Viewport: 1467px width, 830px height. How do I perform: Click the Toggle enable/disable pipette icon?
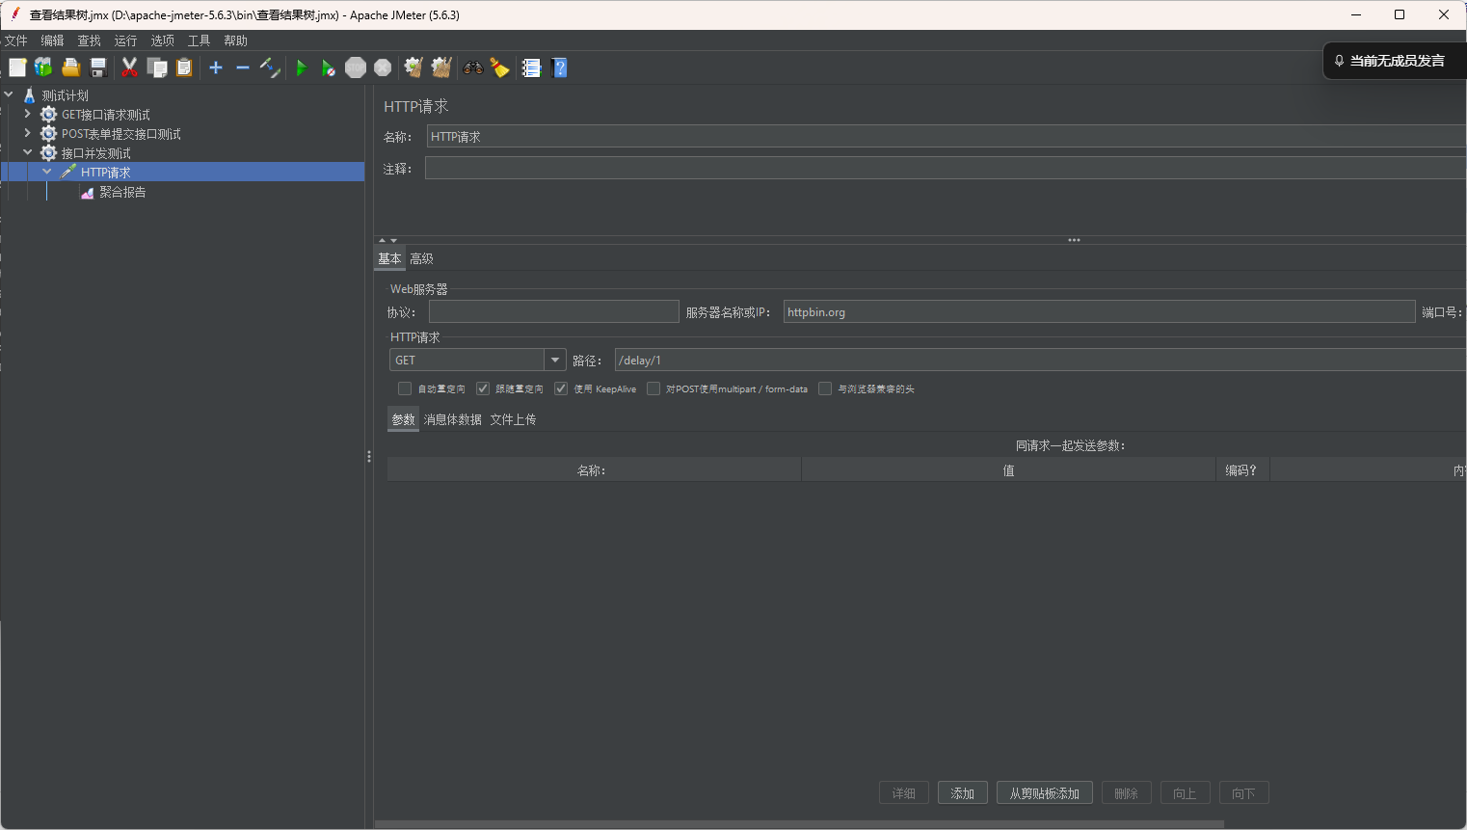click(270, 67)
